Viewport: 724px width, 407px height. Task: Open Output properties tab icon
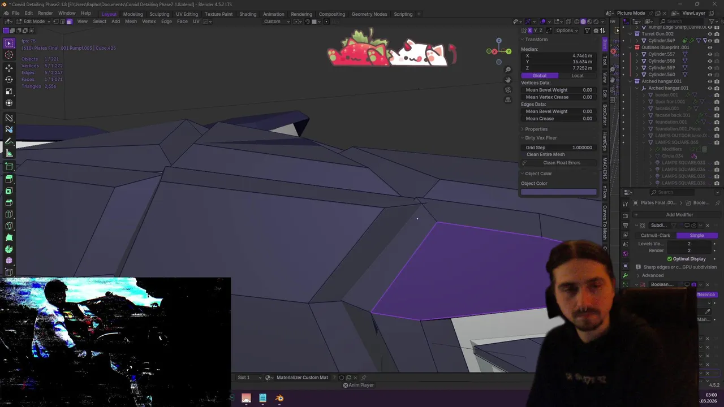point(625,226)
